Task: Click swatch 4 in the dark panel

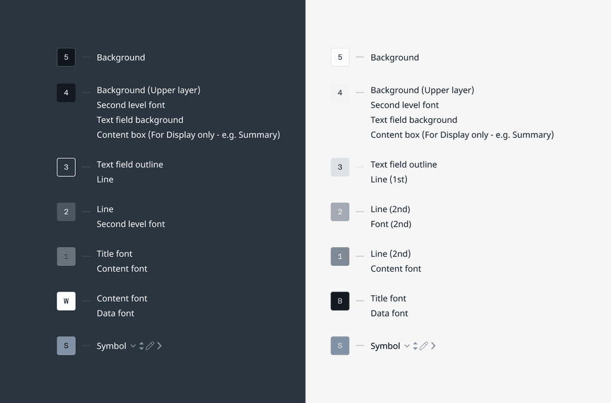Action: 66,93
